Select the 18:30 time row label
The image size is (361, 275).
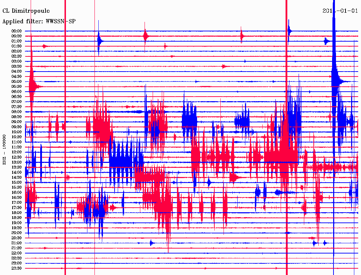pyautogui.click(x=17, y=218)
